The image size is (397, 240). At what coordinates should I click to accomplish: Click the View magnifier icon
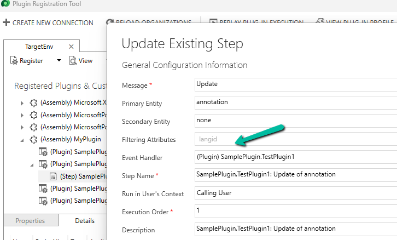[73, 60]
